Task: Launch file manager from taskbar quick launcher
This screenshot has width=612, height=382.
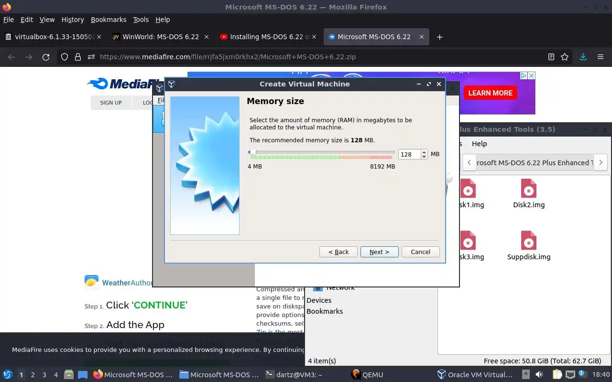Action: coord(68,374)
